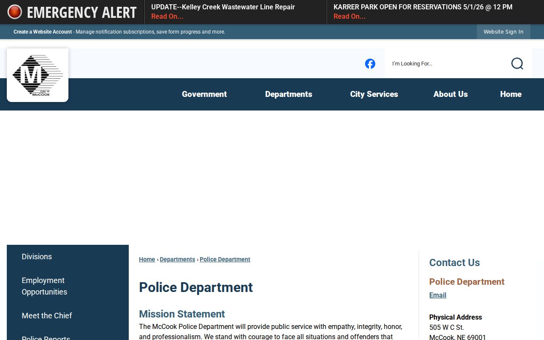Click Website Sign In button

[x=504, y=32]
